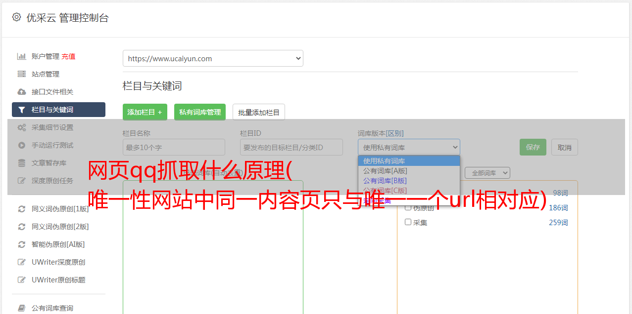The width and height of the screenshot is (632, 314).
Task: Open UWriter原创标题 in the sidebar
Action: click(x=58, y=280)
